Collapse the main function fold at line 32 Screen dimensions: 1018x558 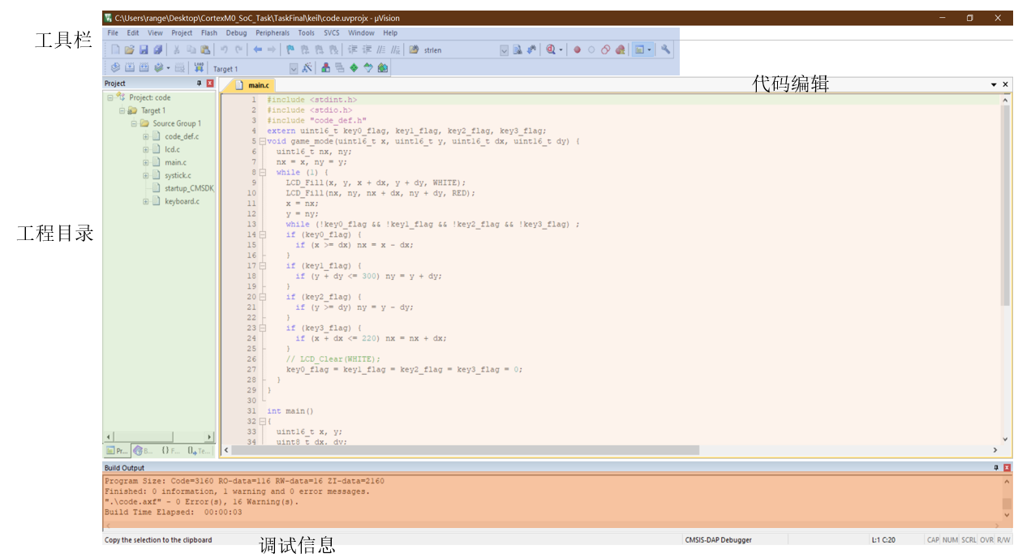click(262, 422)
